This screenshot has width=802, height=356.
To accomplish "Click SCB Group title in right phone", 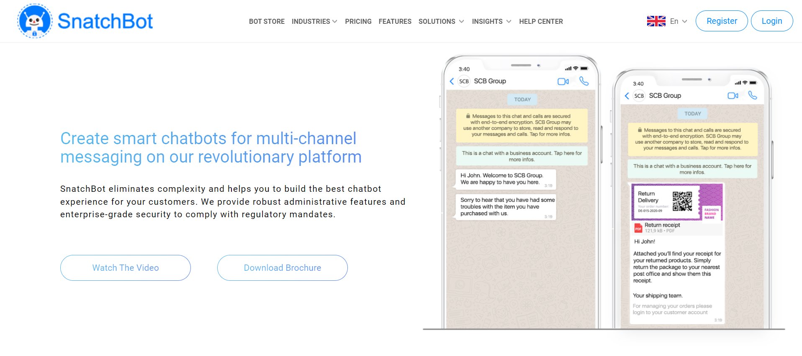I will tap(665, 96).
